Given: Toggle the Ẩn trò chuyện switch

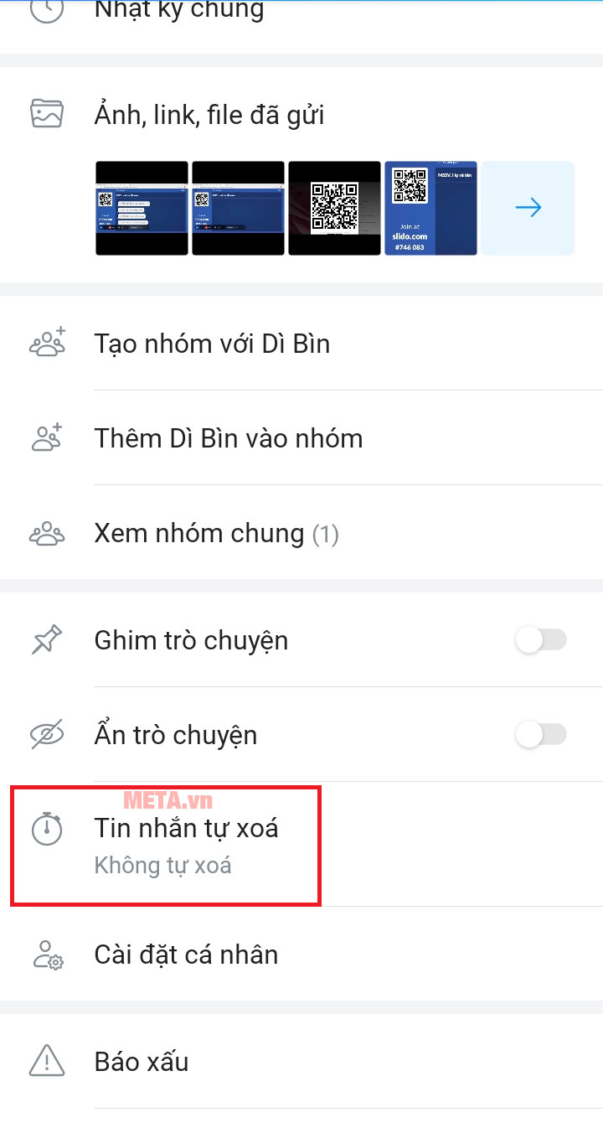Looking at the screenshot, I should pos(541,735).
